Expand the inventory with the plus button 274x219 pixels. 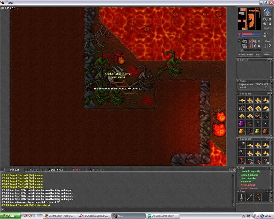[239, 40]
